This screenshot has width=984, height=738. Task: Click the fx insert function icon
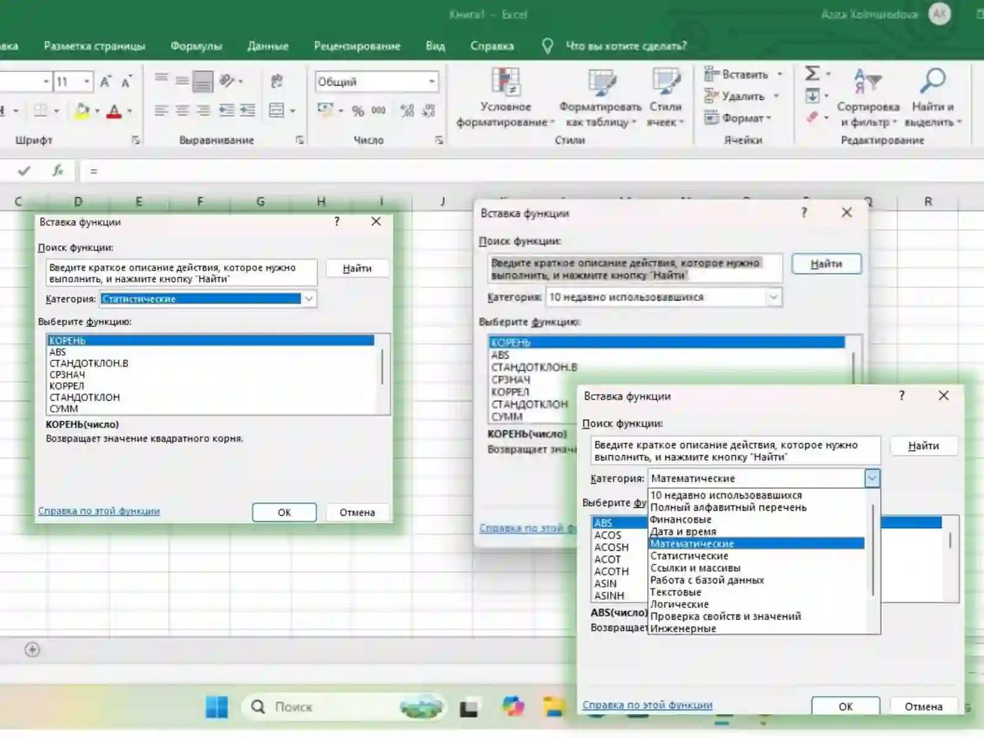58,170
